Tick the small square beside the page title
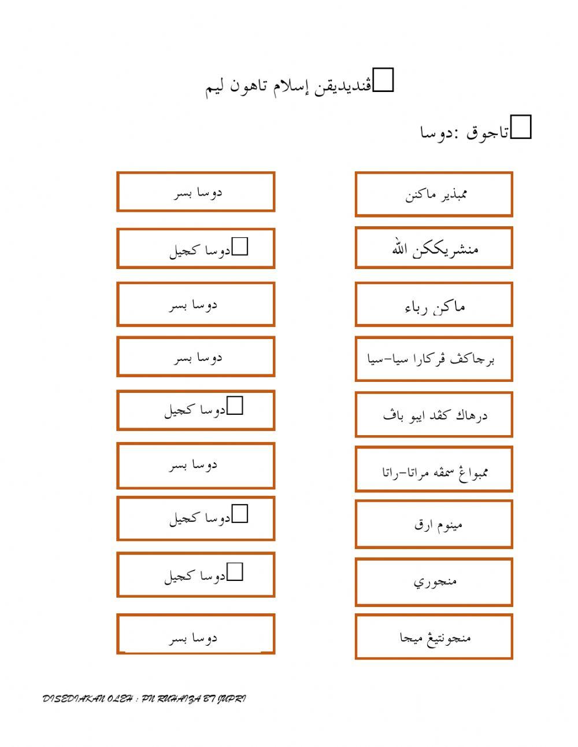The height and width of the screenshot is (747, 578). 384,81
